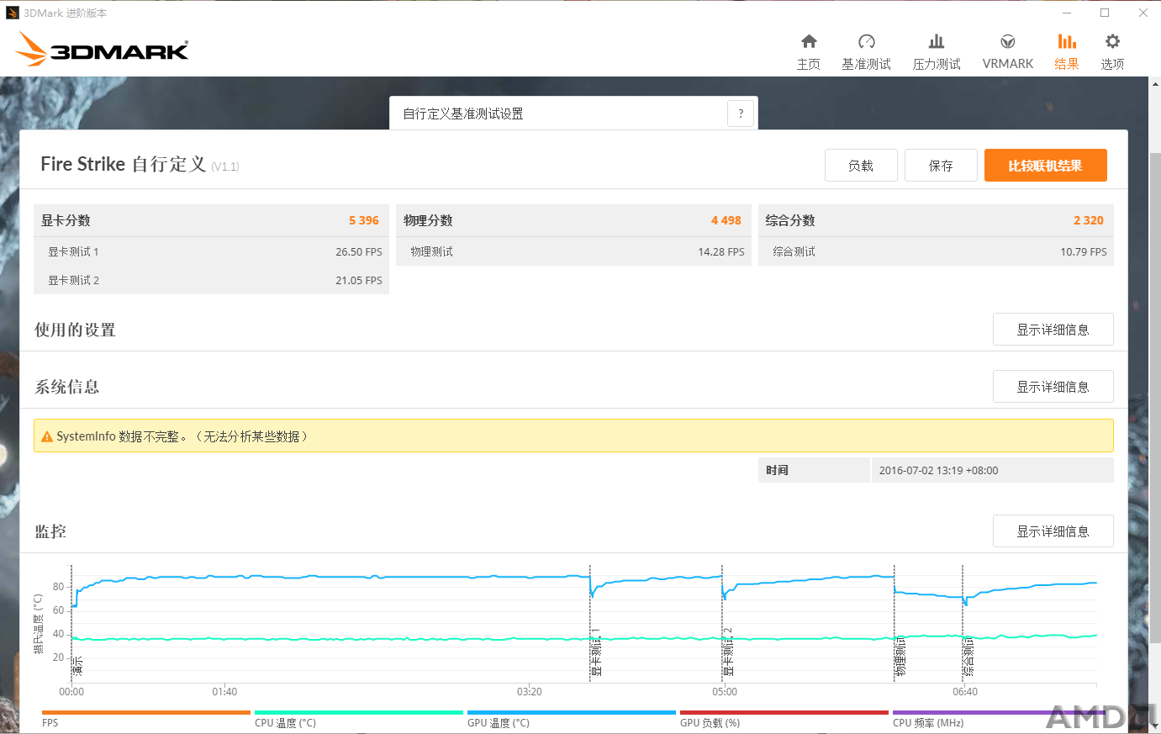Click the 主页 tab label
This screenshot has width=1161, height=734.
809,64
